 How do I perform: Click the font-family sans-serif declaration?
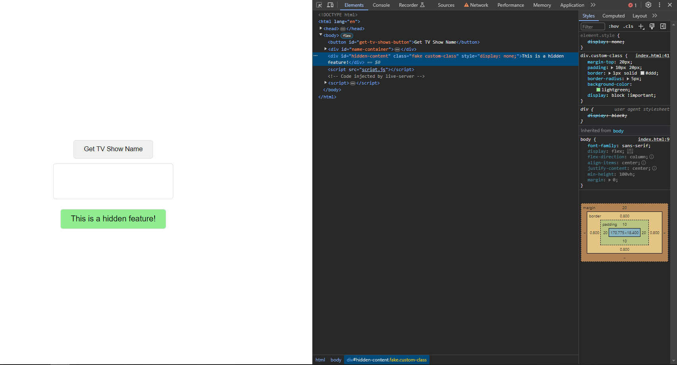[619, 146]
